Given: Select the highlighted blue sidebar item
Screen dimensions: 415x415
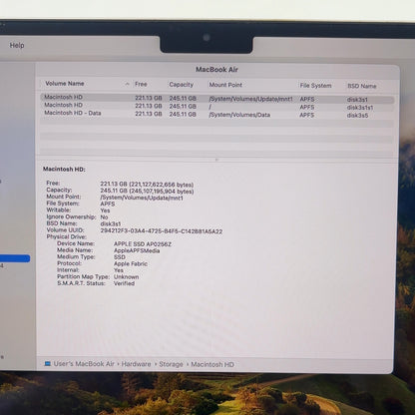Looking at the screenshot, I should point(15,258).
